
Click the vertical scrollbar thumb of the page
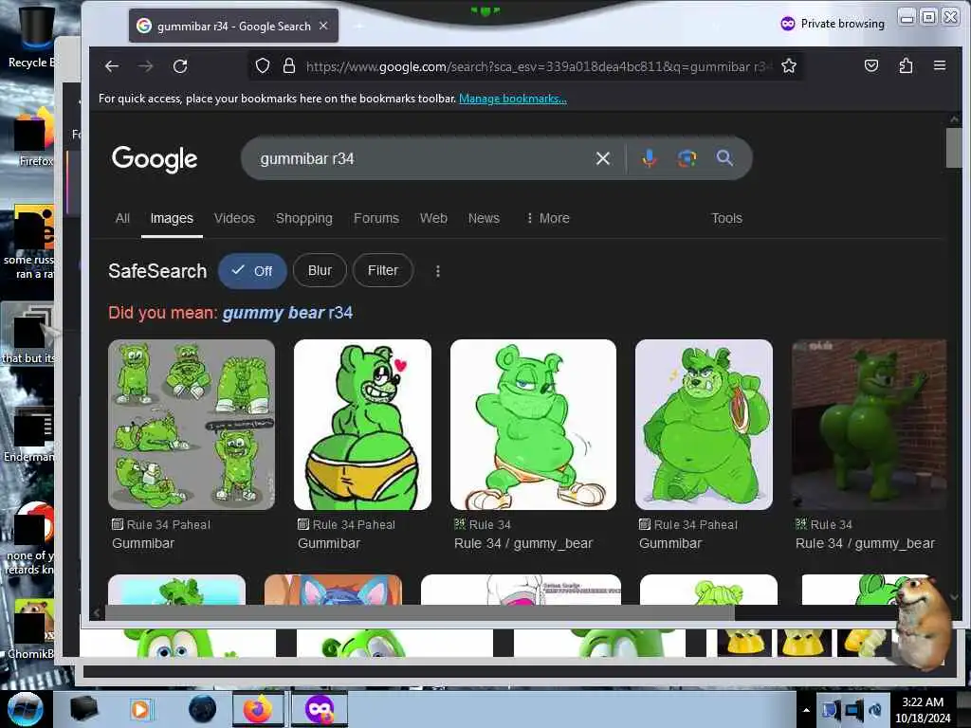pos(954,147)
